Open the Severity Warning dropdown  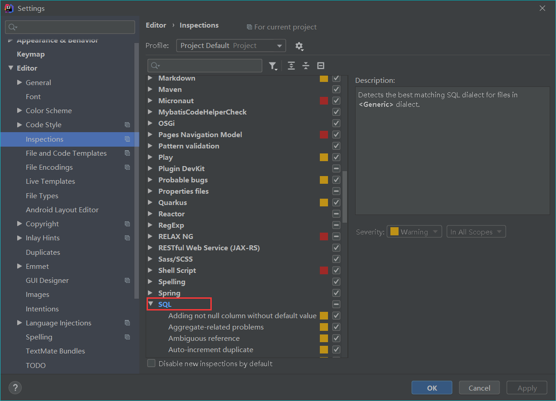[x=414, y=232]
